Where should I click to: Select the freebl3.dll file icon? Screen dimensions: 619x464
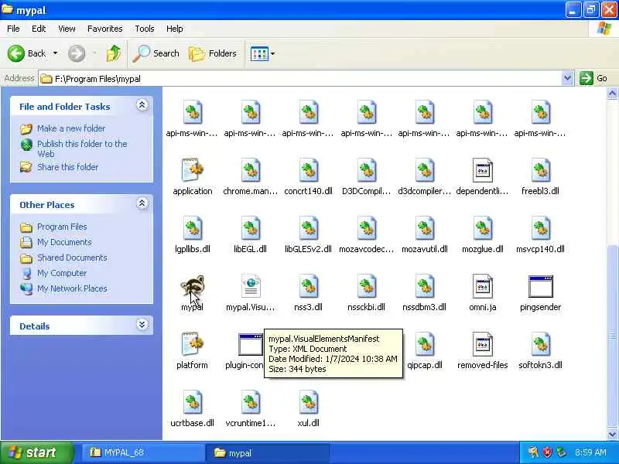pyautogui.click(x=540, y=170)
